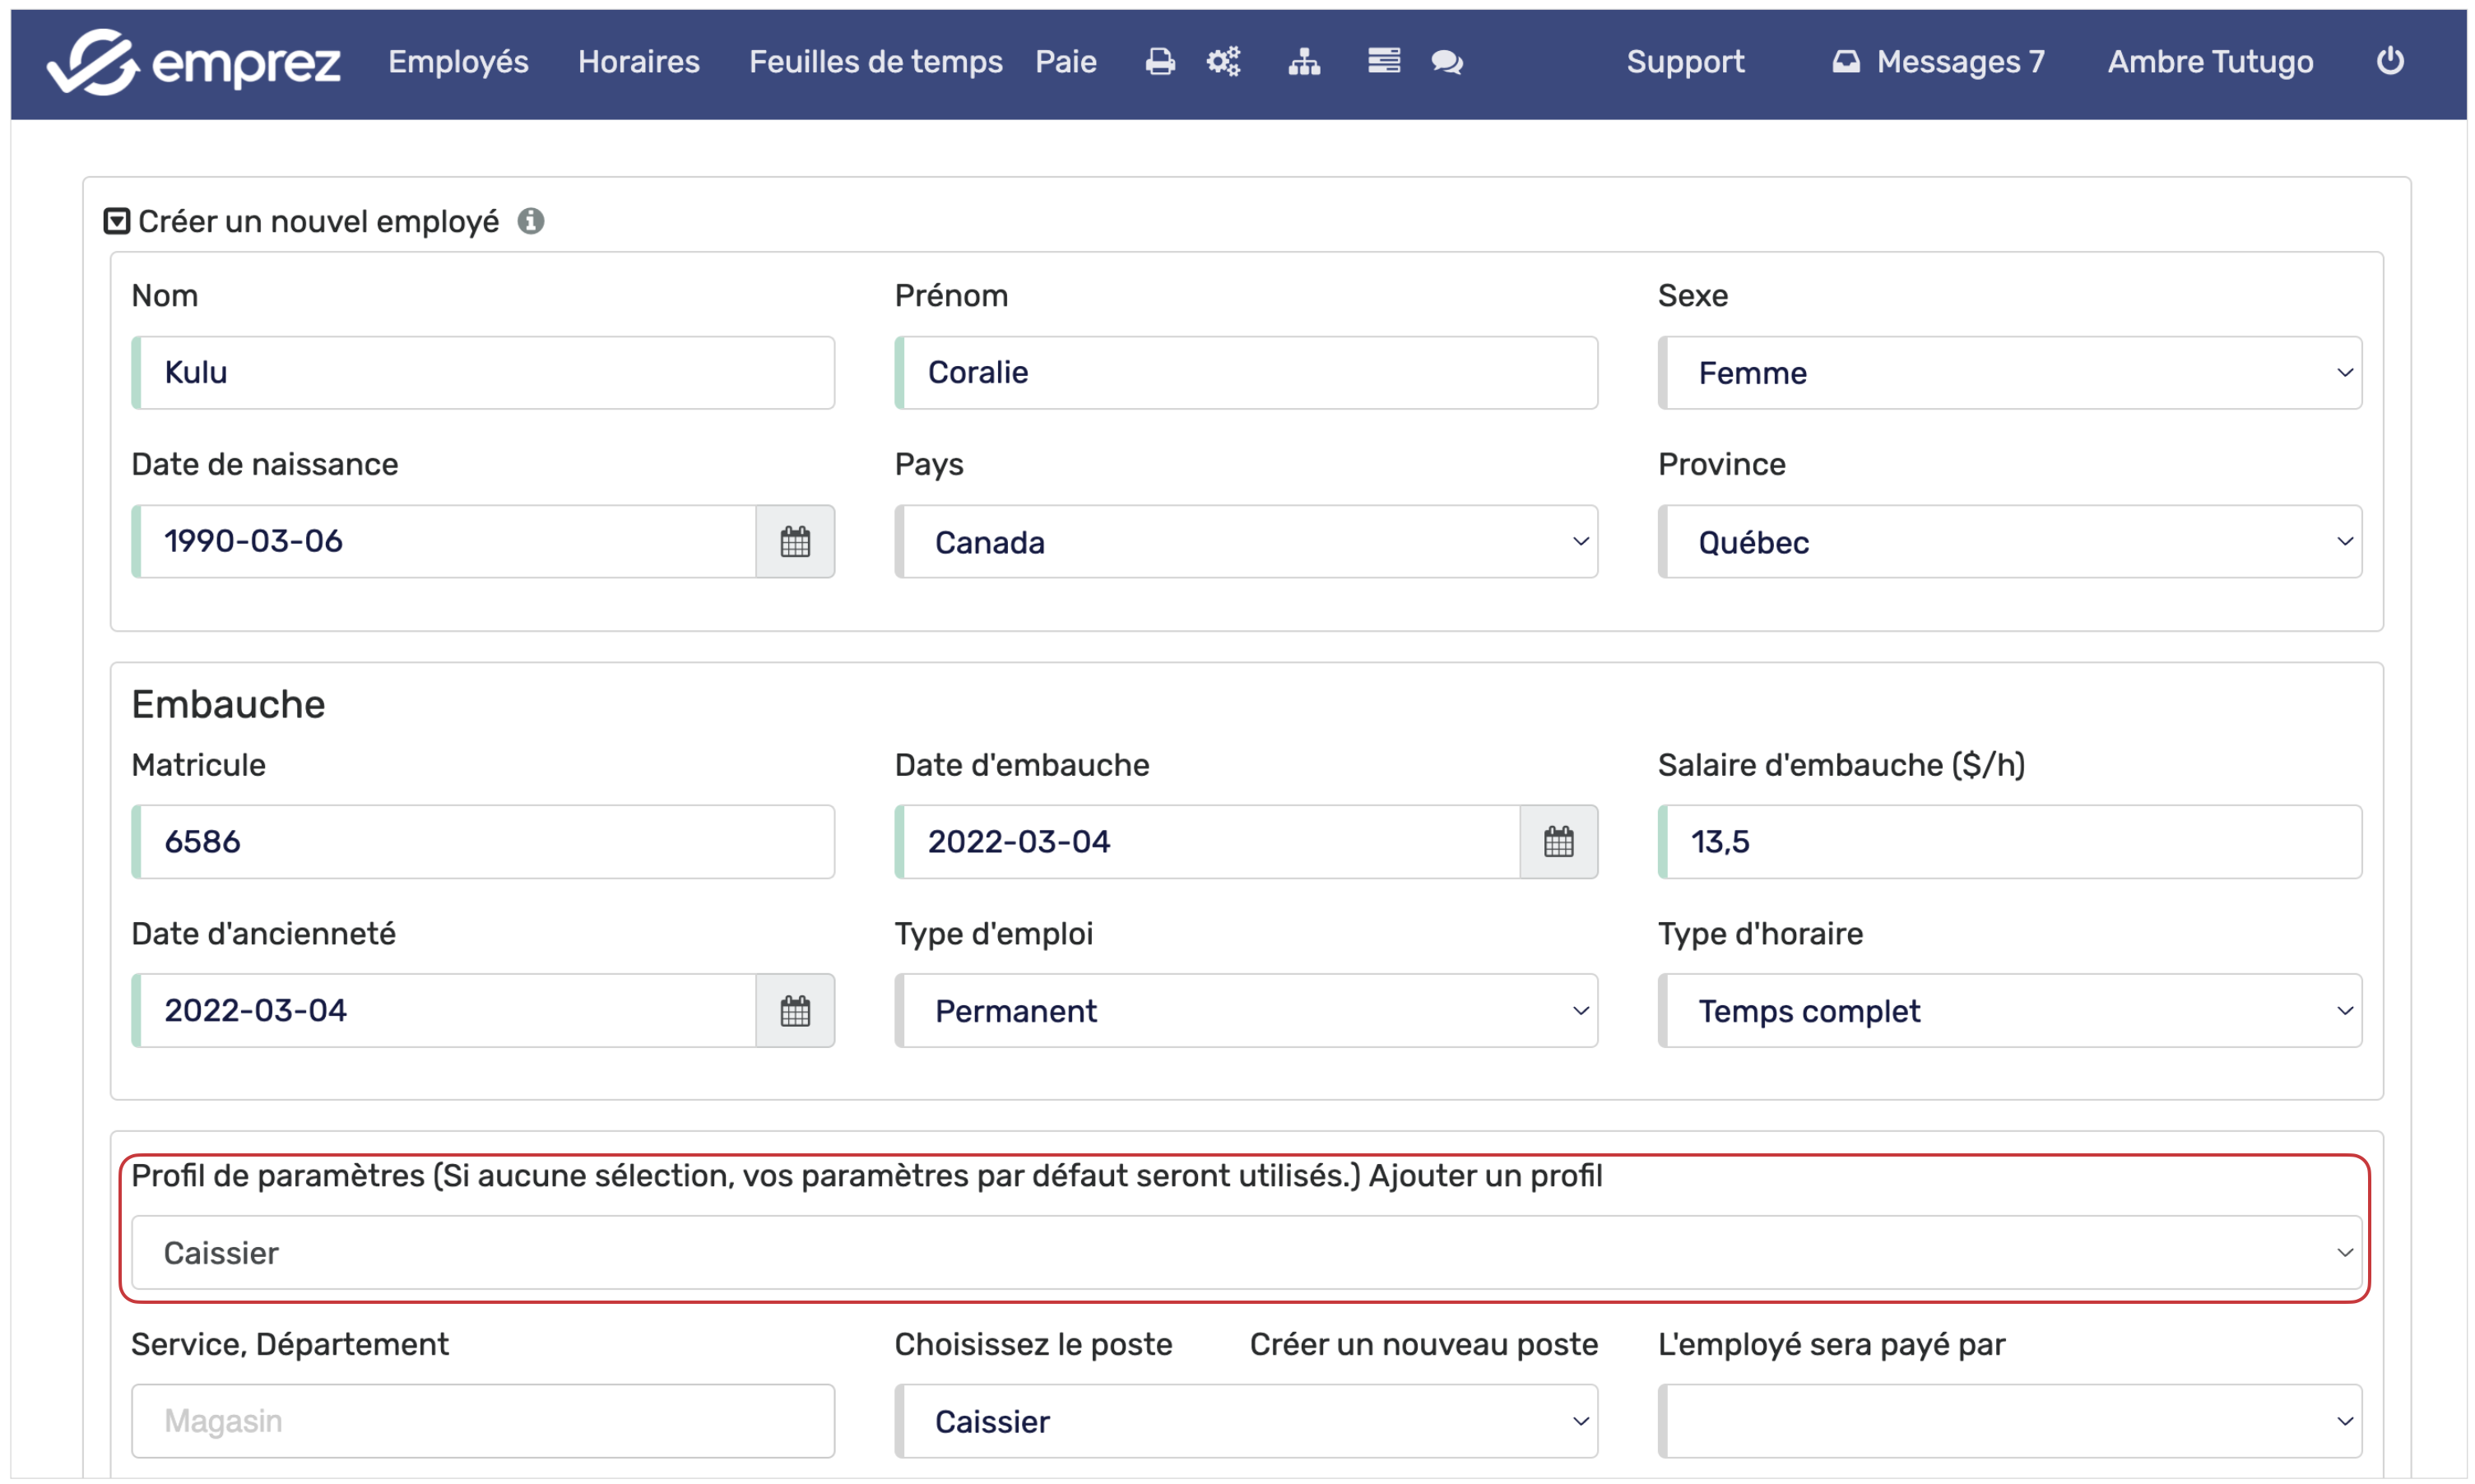2475x1484 pixels.
Task: Click the printer icon in navbar
Action: coord(1159,62)
